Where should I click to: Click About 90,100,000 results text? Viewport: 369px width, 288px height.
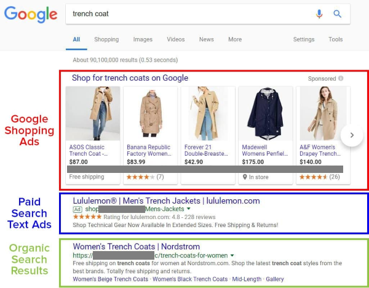point(125,60)
